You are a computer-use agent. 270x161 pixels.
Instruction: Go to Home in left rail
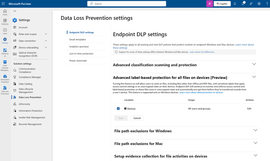pyautogui.click(x=5, y=12)
